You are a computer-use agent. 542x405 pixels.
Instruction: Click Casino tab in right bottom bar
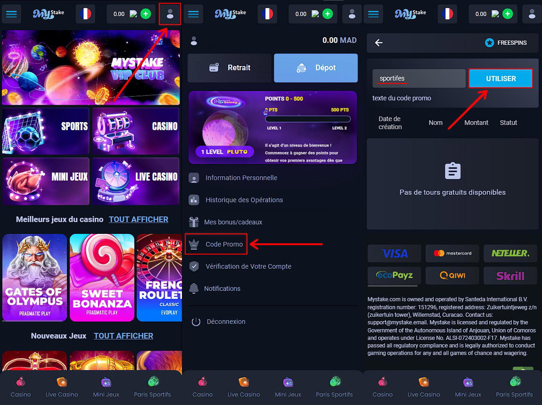382,387
